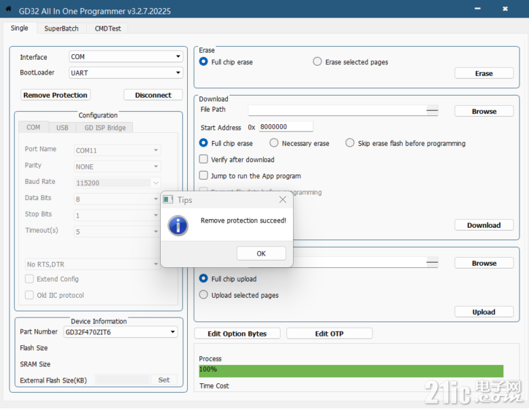The image size is (529, 409).
Task: Click the Disconnect button
Action: click(153, 95)
